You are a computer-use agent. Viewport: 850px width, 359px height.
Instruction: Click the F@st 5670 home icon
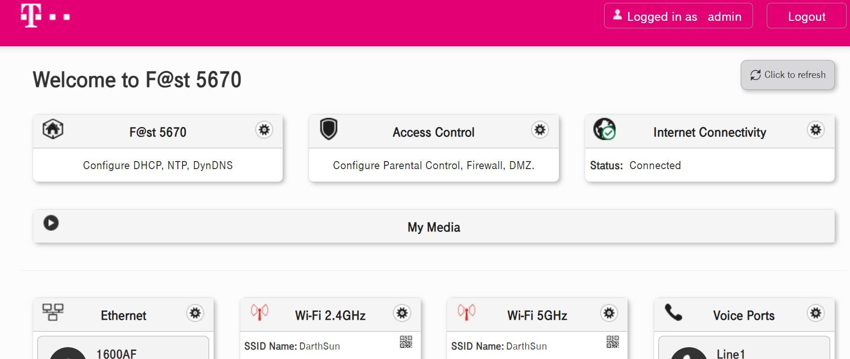coord(53,128)
